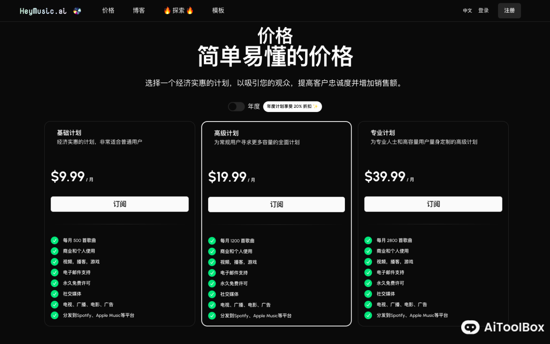Click the 年度计划享受 20% 折扣 badge
The width and height of the screenshot is (550, 344).
(x=292, y=107)
